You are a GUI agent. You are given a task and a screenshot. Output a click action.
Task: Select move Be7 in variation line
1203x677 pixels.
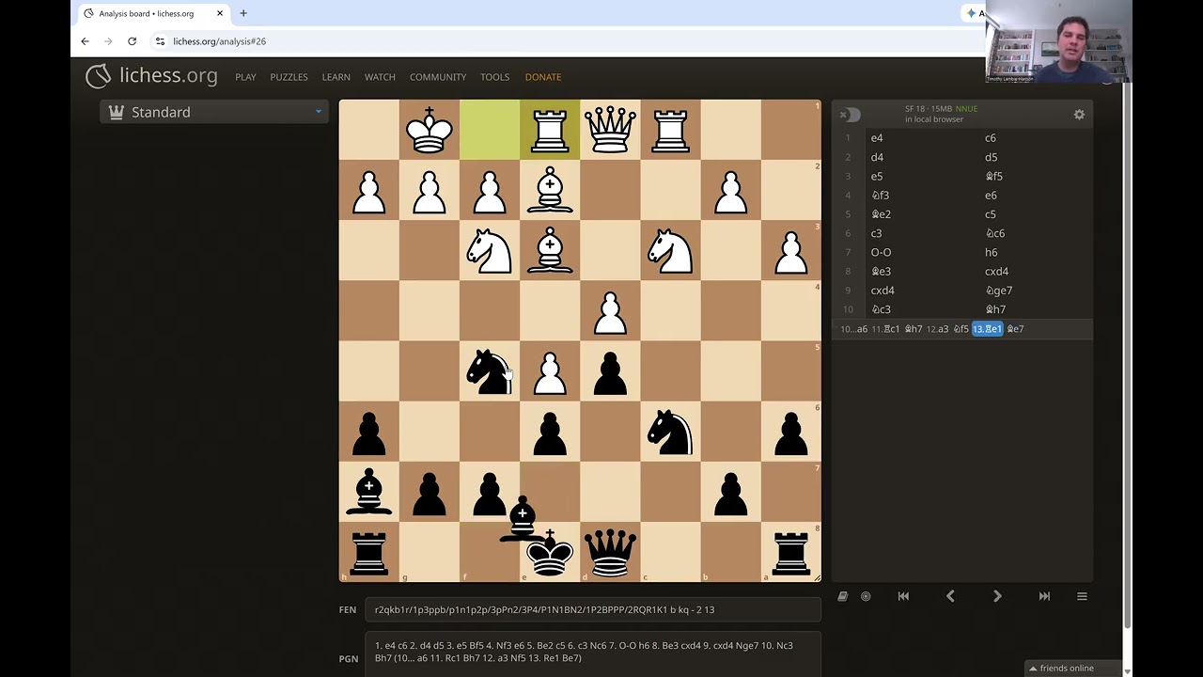pos(1015,329)
